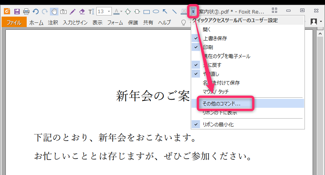
Task: Open the font size dropdown showing 13
Action: click(x=104, y=11)
